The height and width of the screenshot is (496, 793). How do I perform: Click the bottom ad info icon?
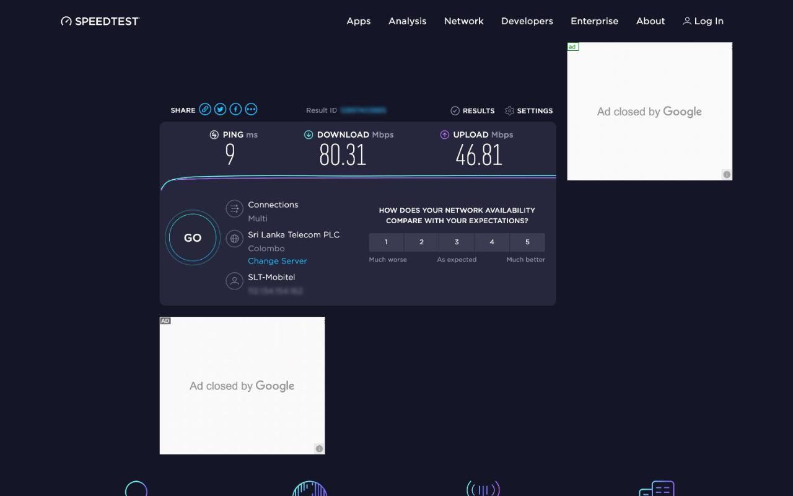pos(319,448)
